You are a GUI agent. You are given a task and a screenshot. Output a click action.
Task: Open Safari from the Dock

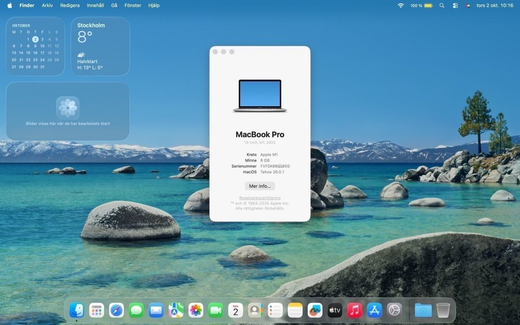pos(117,310)
